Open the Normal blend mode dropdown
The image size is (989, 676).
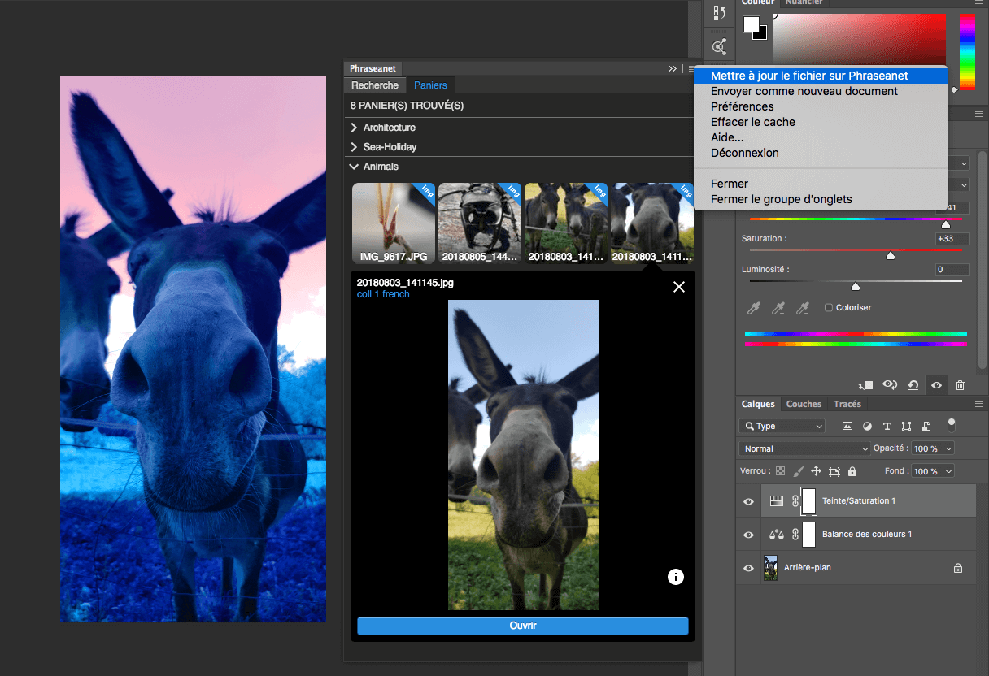coord(804,448)
